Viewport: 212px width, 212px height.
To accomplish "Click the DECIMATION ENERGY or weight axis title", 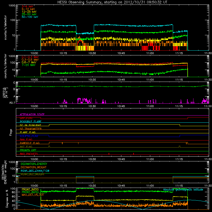I will click(4, 172).
